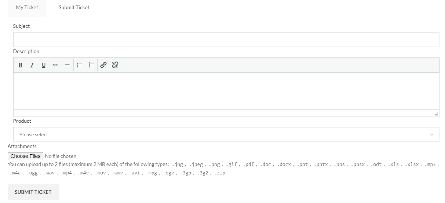
Task: Apply italic style in the editor toolbar
Action: 32,65
